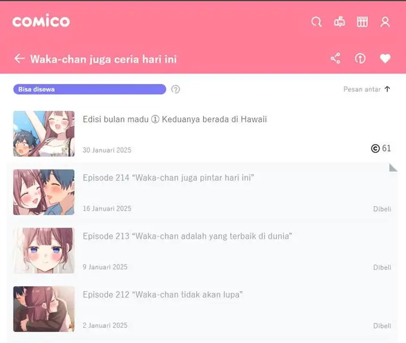
Task: Toggle the Pesan antar sort order
Action: [367, 89]
